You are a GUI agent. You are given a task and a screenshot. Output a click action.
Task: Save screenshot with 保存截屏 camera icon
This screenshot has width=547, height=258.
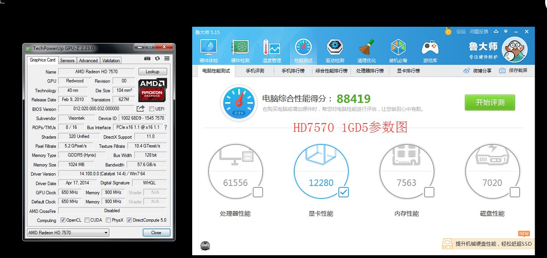pos(513,71)
